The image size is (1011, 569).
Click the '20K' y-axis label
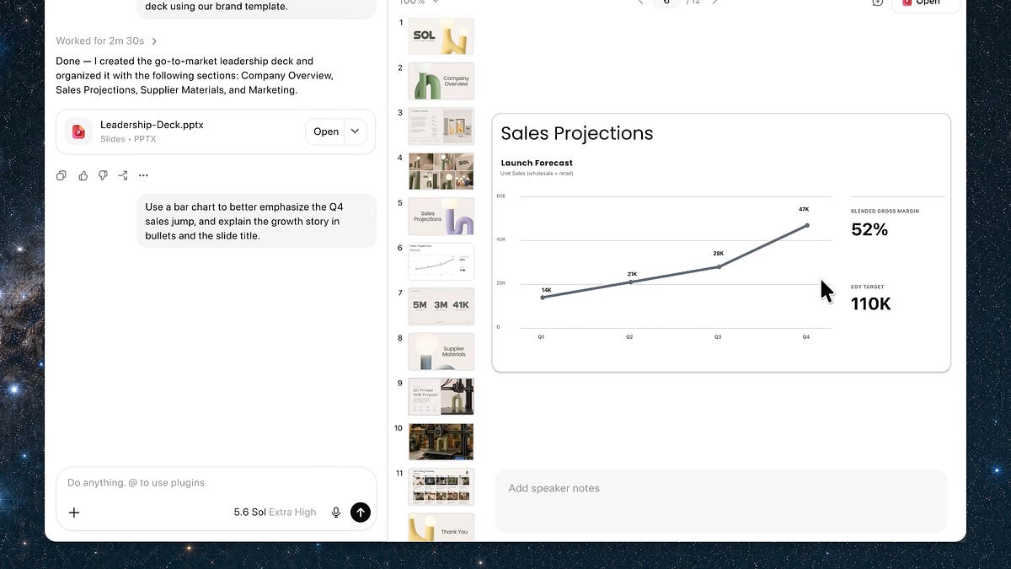[501, 283]
